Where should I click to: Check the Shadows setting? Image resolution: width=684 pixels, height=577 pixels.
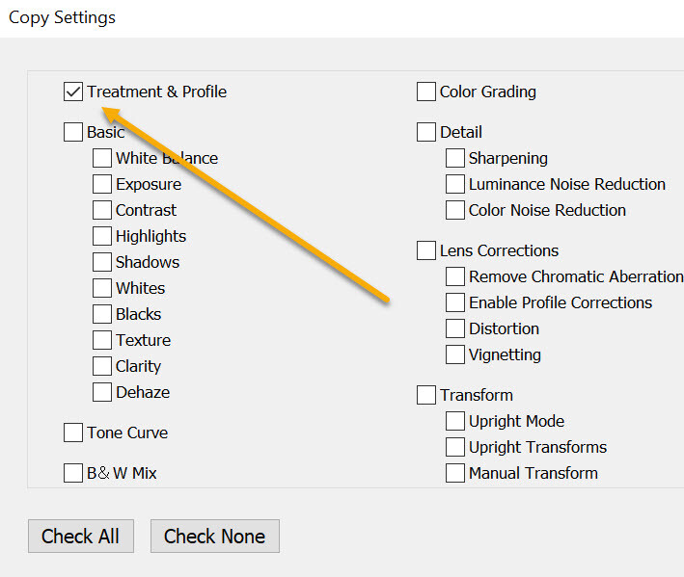(x=102, y=262)
